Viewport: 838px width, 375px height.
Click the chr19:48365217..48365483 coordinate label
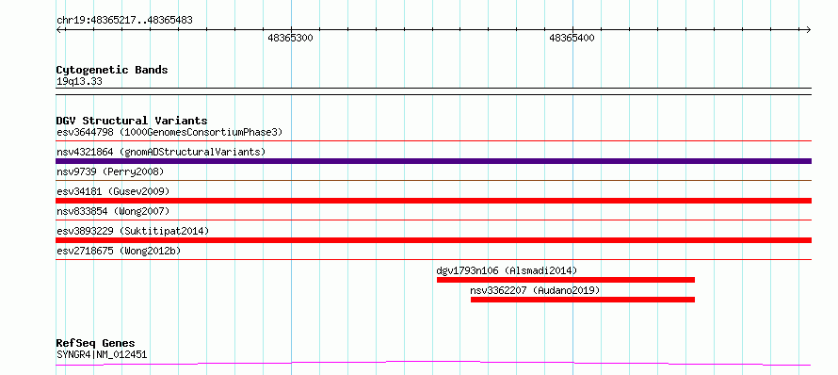click(124, 21)
